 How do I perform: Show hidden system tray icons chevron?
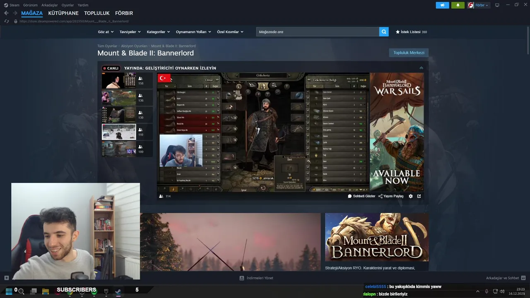pyautogui.click(x=478, y=291)
